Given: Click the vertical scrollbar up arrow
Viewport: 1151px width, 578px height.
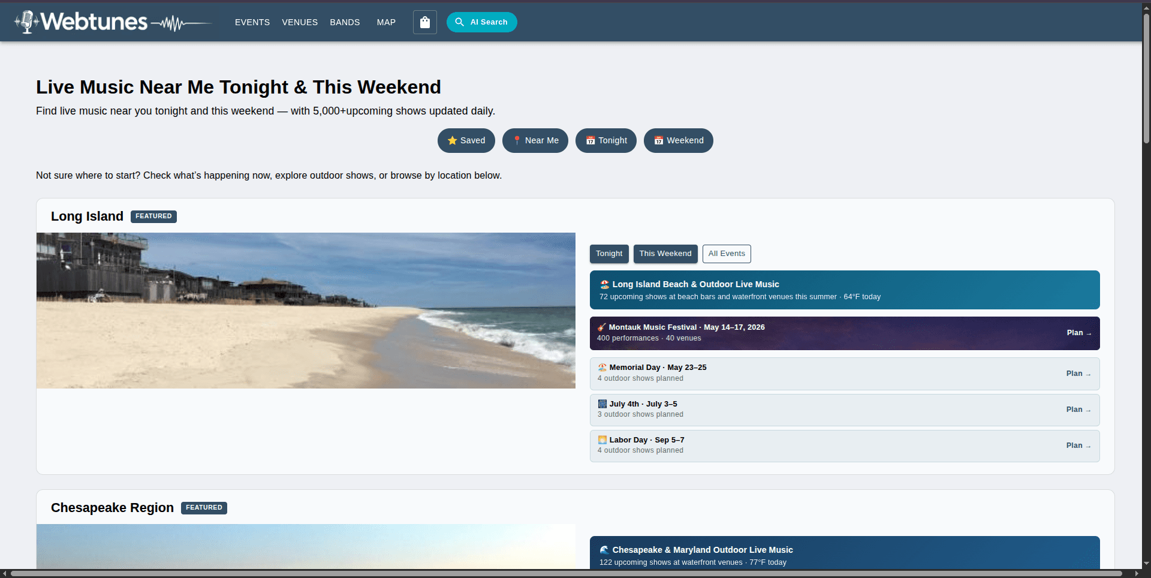Looking at the screenshot, I should click(x=1146, y=7).
